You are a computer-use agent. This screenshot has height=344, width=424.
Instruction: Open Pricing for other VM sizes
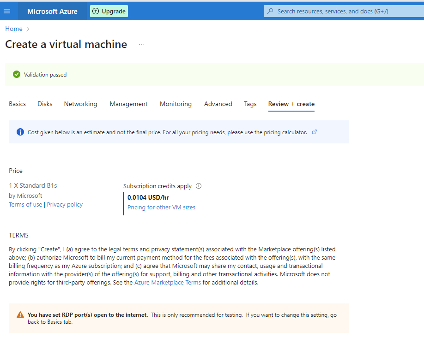tap(161, 207)
